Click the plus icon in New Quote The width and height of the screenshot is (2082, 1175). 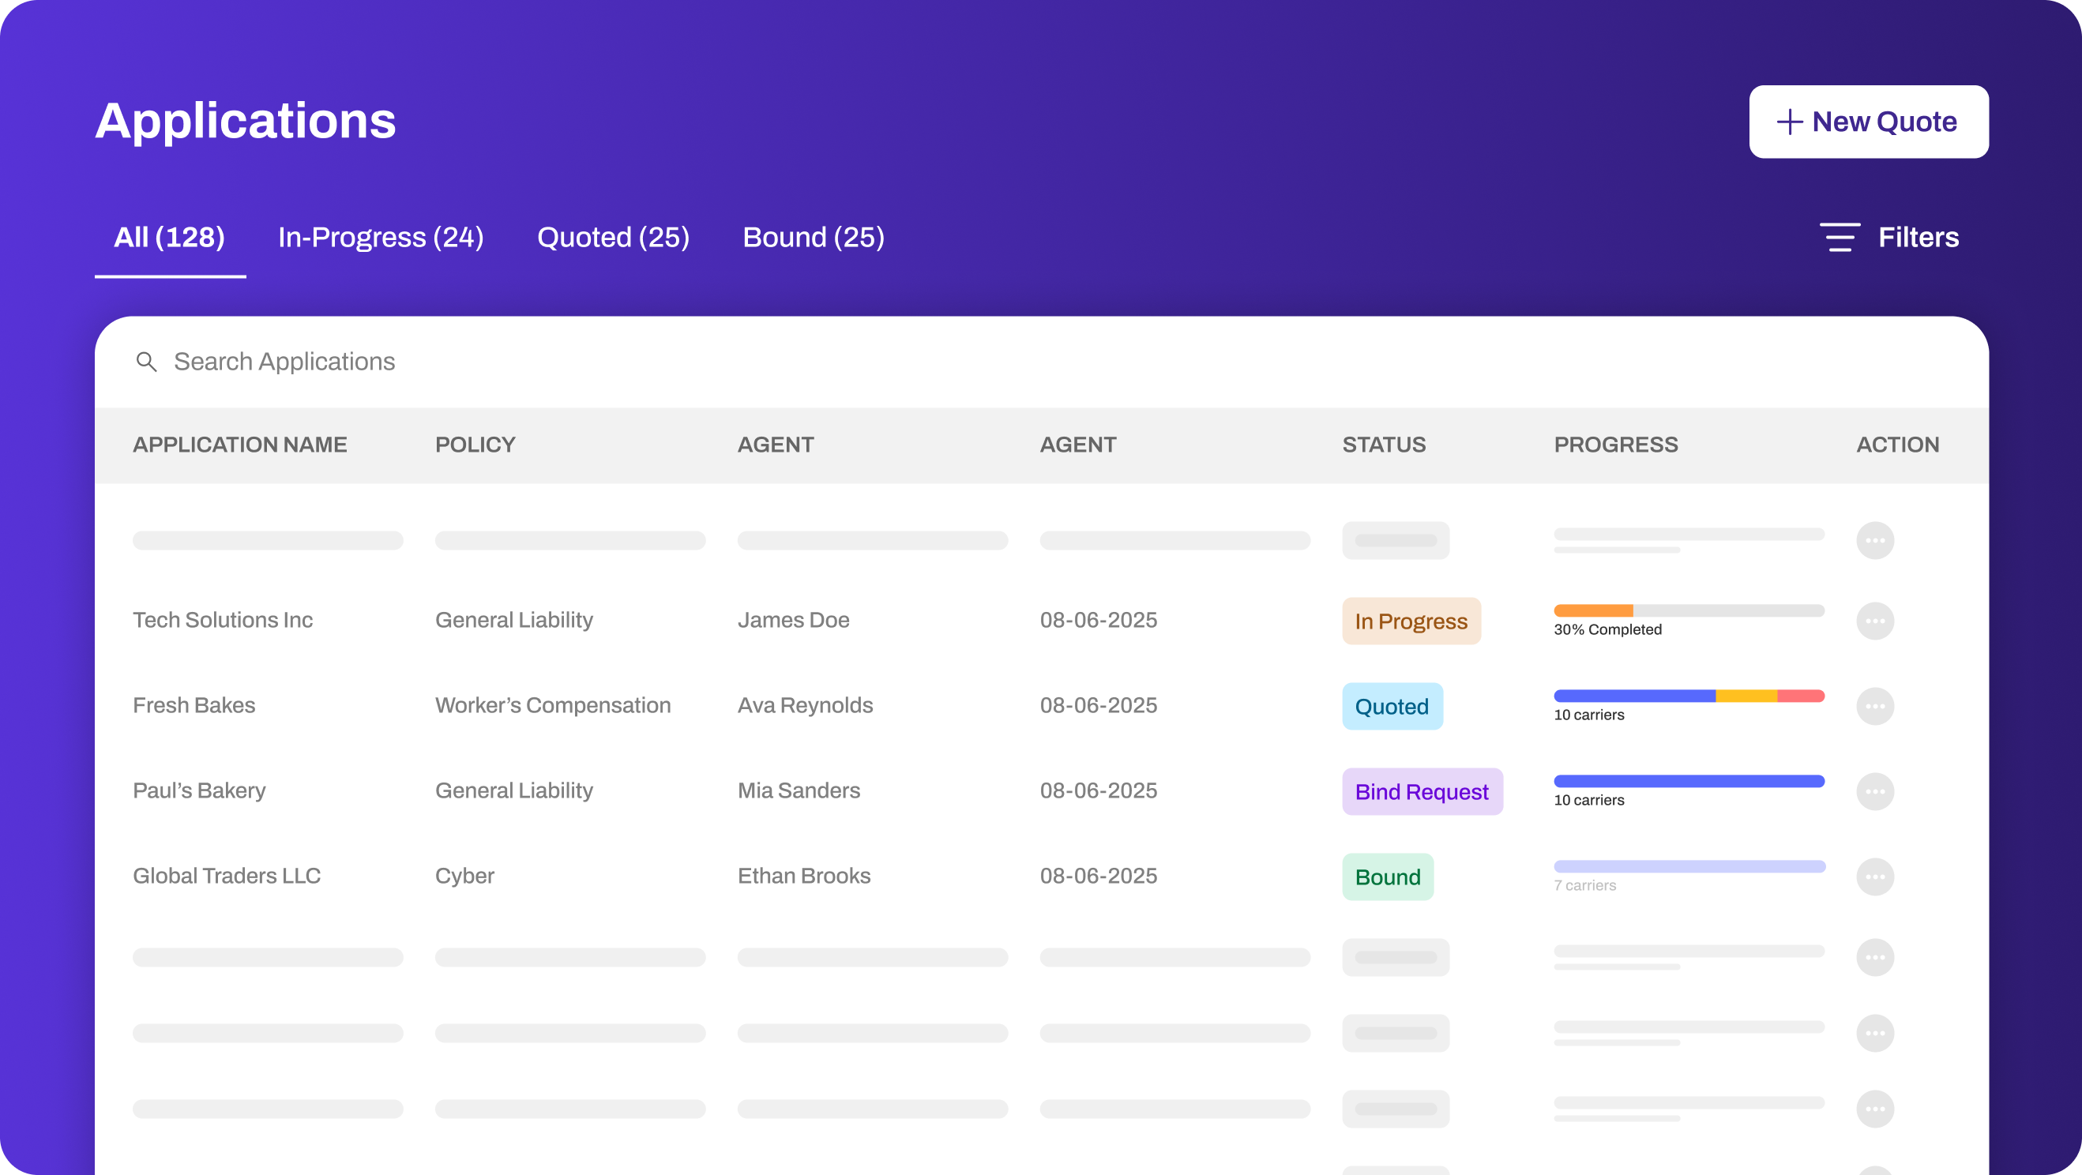pyautogui.click(x=1789, y=122)
